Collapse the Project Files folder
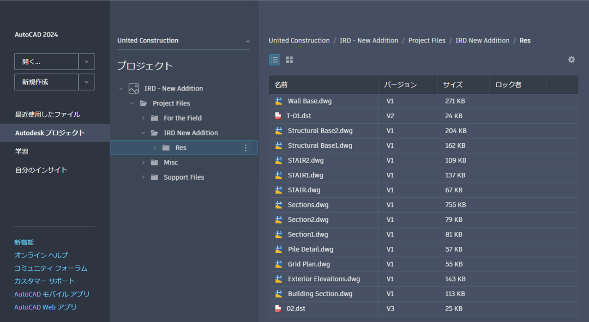589x322 pixels. point(132,103)
